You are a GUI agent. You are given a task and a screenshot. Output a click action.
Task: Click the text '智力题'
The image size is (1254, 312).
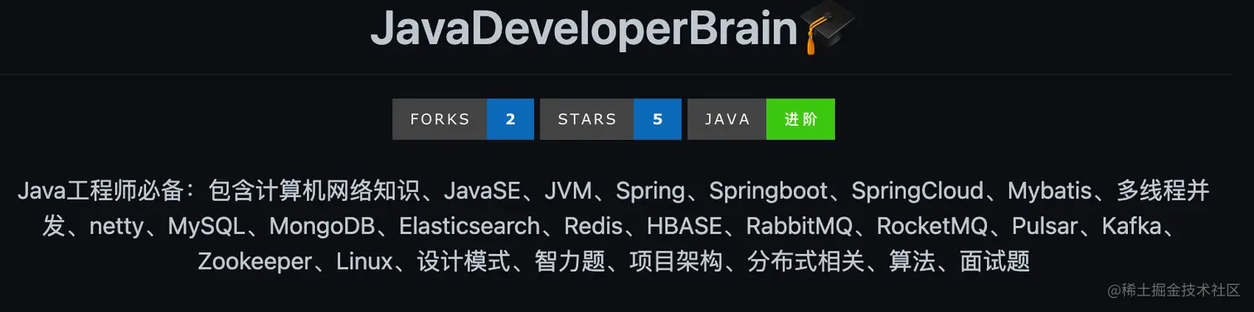pos(570,262)
